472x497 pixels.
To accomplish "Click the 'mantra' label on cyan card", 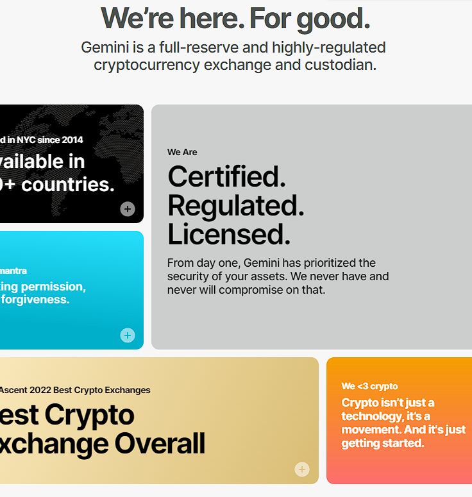I will pyautogui.click(x=13, y=271).
